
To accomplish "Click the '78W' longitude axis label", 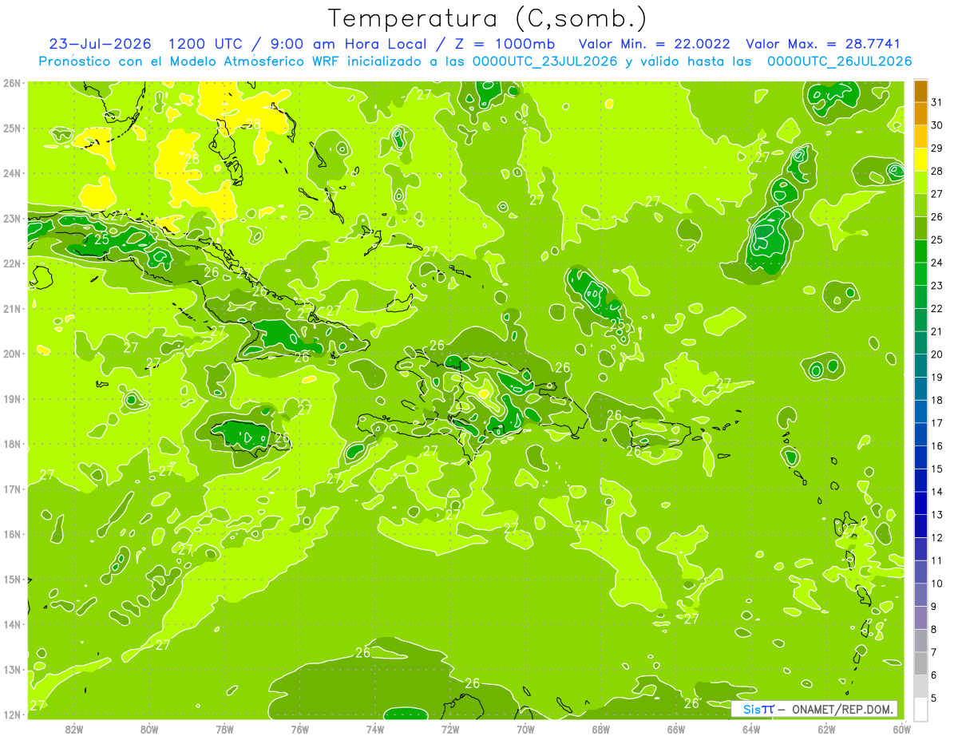I will tap(224, 729).
